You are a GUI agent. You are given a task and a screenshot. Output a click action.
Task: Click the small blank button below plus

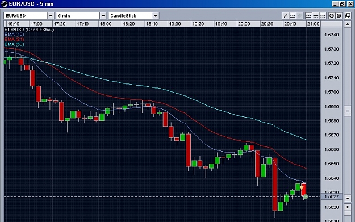348,213
